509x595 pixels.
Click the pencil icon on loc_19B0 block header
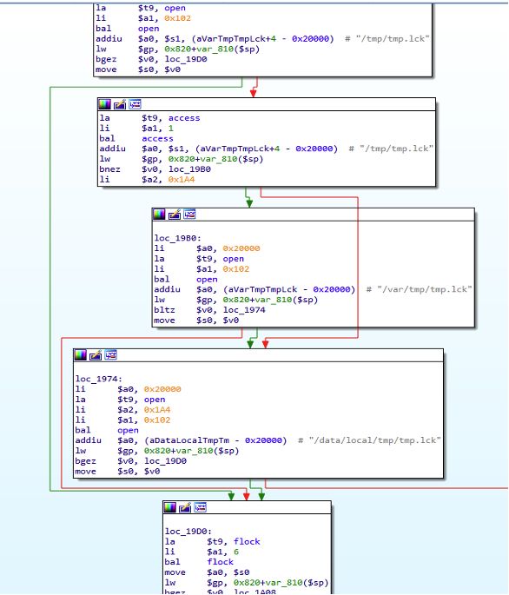click(x=175, y=215)
